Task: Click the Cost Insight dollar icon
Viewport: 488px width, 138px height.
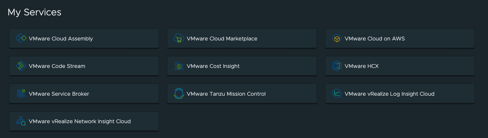Action: pos(179,66)
